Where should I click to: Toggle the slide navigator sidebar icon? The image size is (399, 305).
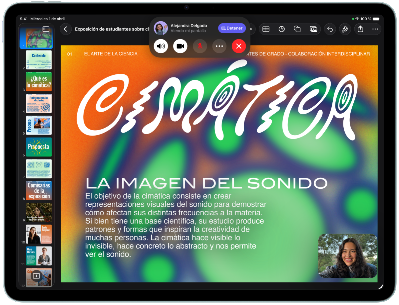point(46,29)
